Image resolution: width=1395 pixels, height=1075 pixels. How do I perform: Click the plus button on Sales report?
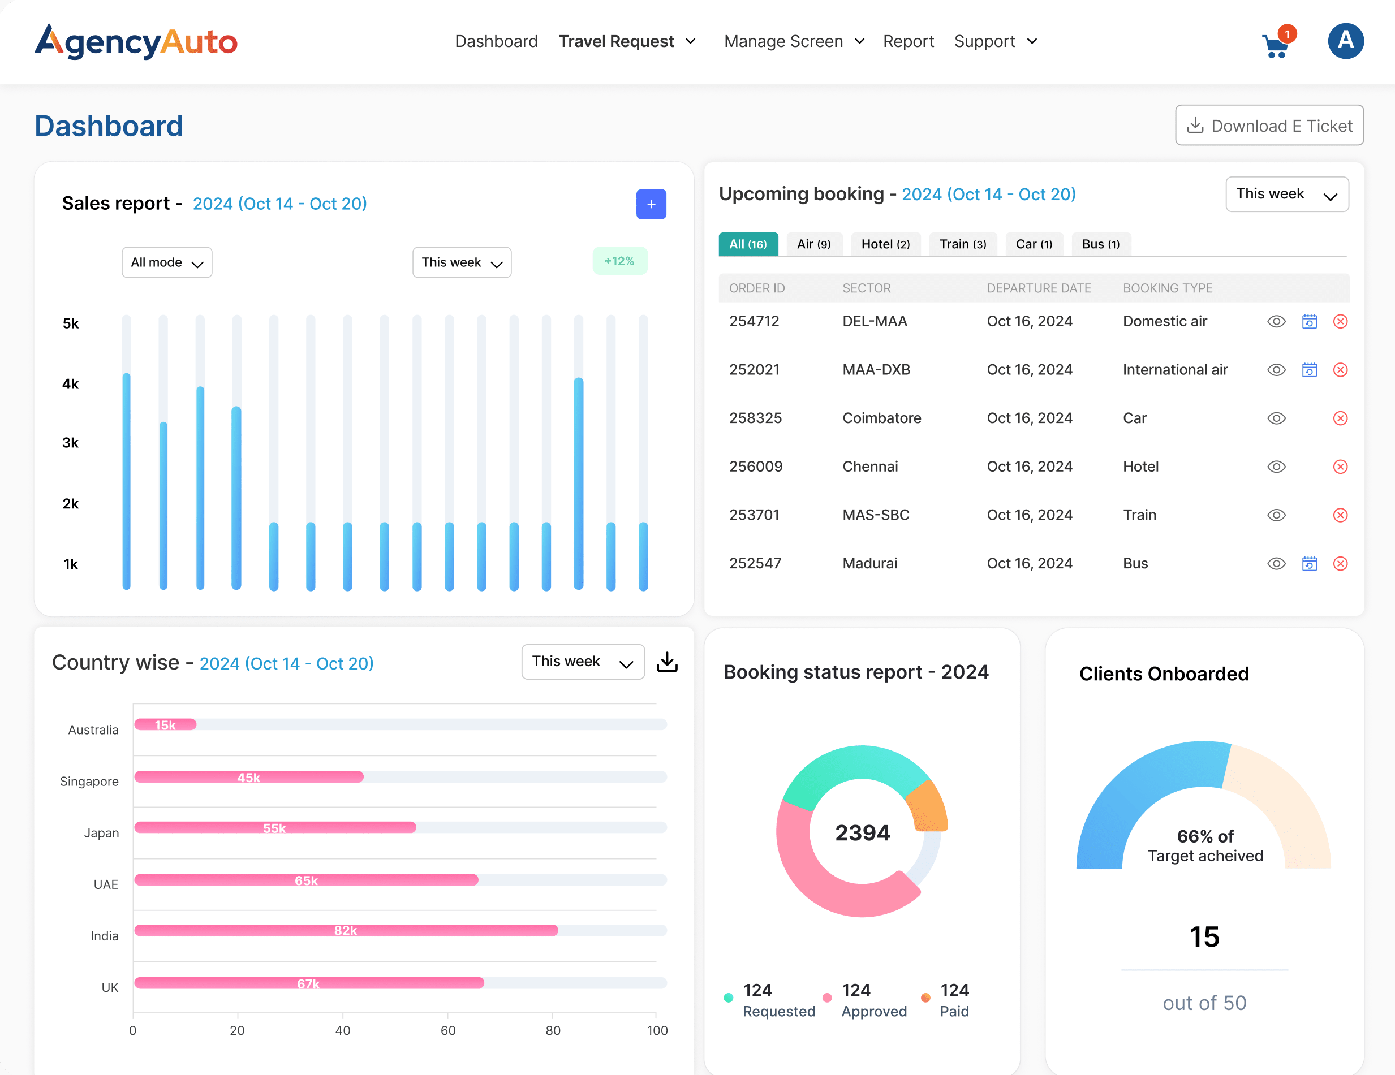click(651, 204)
